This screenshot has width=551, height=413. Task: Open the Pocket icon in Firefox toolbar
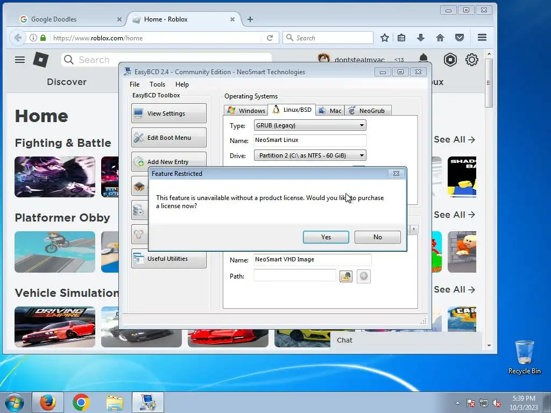[460, 38]
